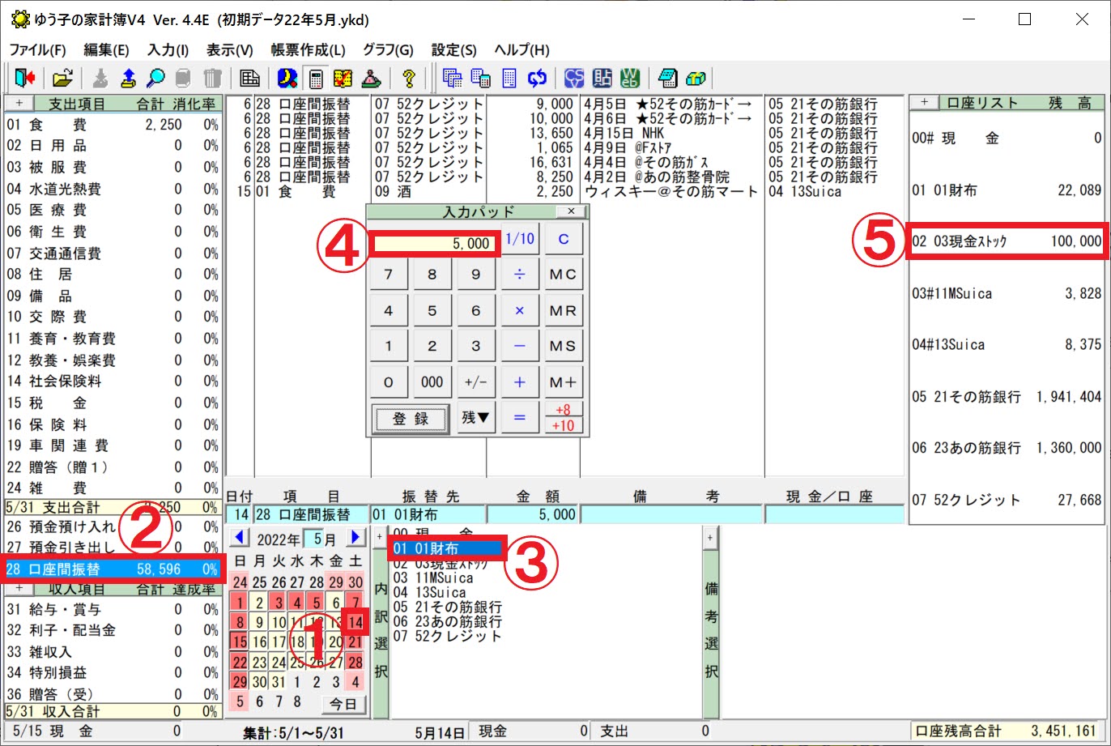1111x746 pixels.
Task: Toggle the calculator input pad icon
Action: pos(316,79)
